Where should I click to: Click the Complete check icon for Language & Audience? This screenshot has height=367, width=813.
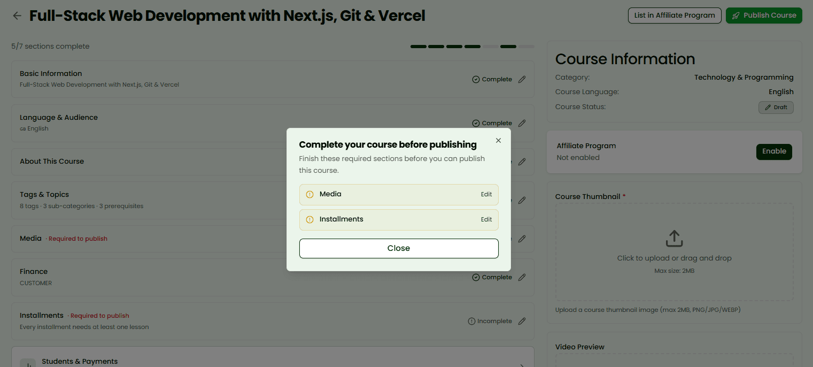pyautogui.click(x=476, y=123)
